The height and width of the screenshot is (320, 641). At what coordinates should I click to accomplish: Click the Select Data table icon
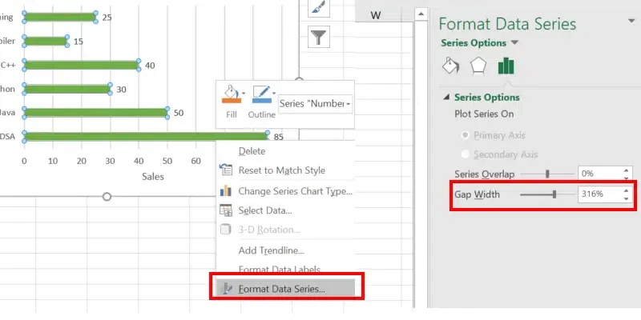(226, 210)
